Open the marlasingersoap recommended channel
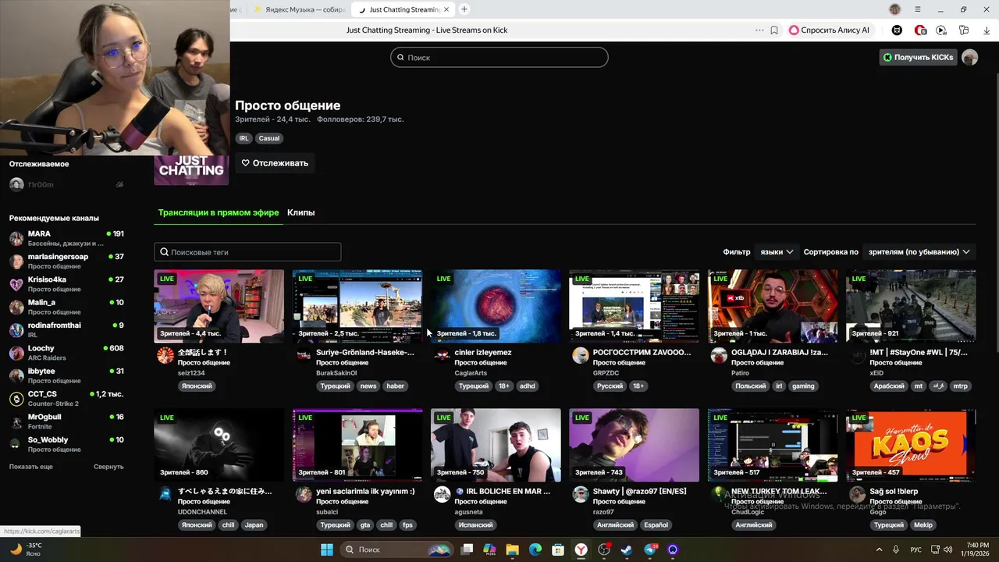 point(66,261)
